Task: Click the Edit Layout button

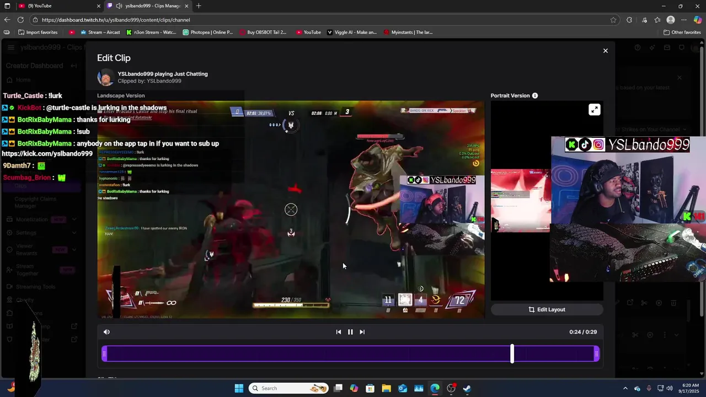Action: (x=547, y=309)
